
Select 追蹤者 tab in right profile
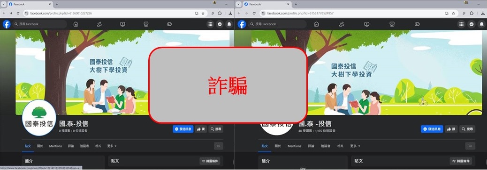[326, 146]
